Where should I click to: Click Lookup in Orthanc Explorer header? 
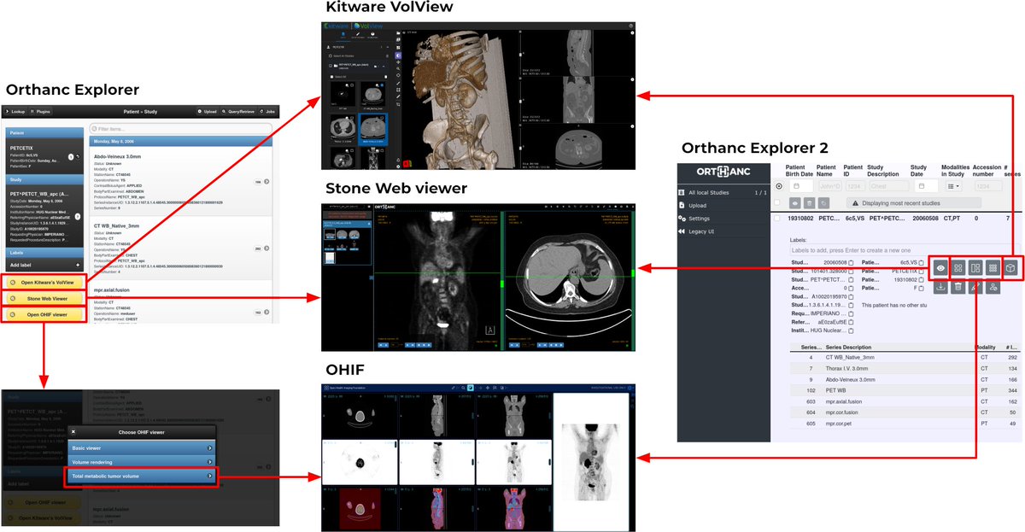[x=15, y=112]
